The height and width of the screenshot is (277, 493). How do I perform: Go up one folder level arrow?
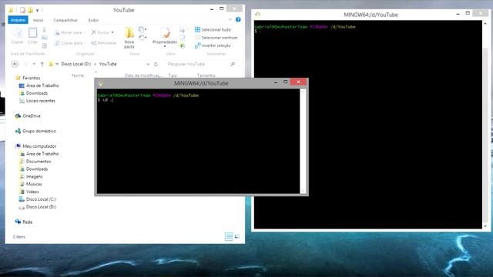(42, 64)
